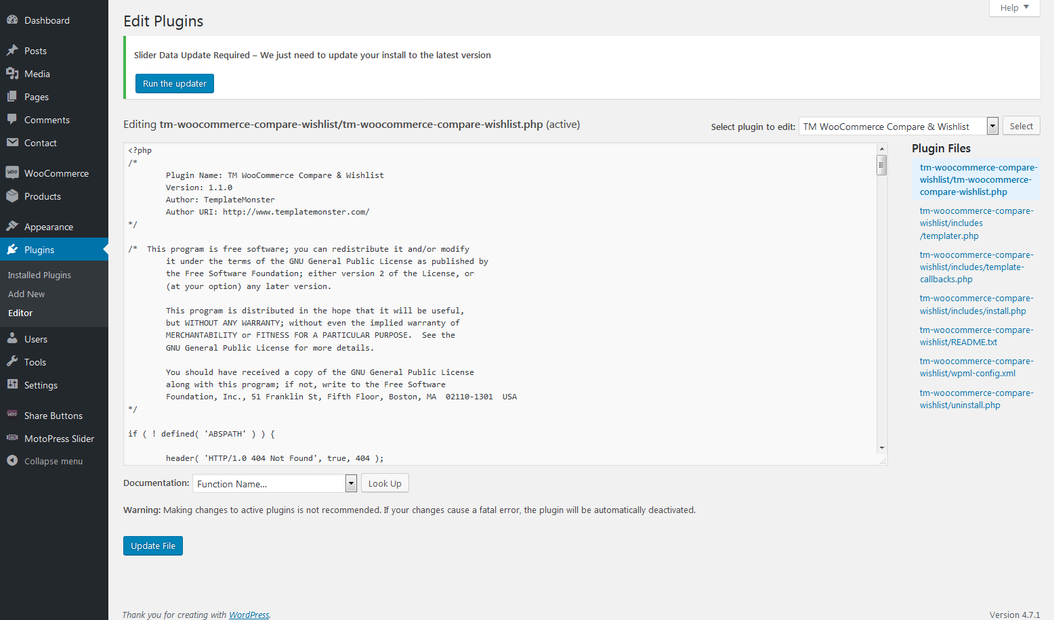This screenshot has height=620, width=1054.
Task: Click the Dashboard gauge icon
Action: [12, 20]
